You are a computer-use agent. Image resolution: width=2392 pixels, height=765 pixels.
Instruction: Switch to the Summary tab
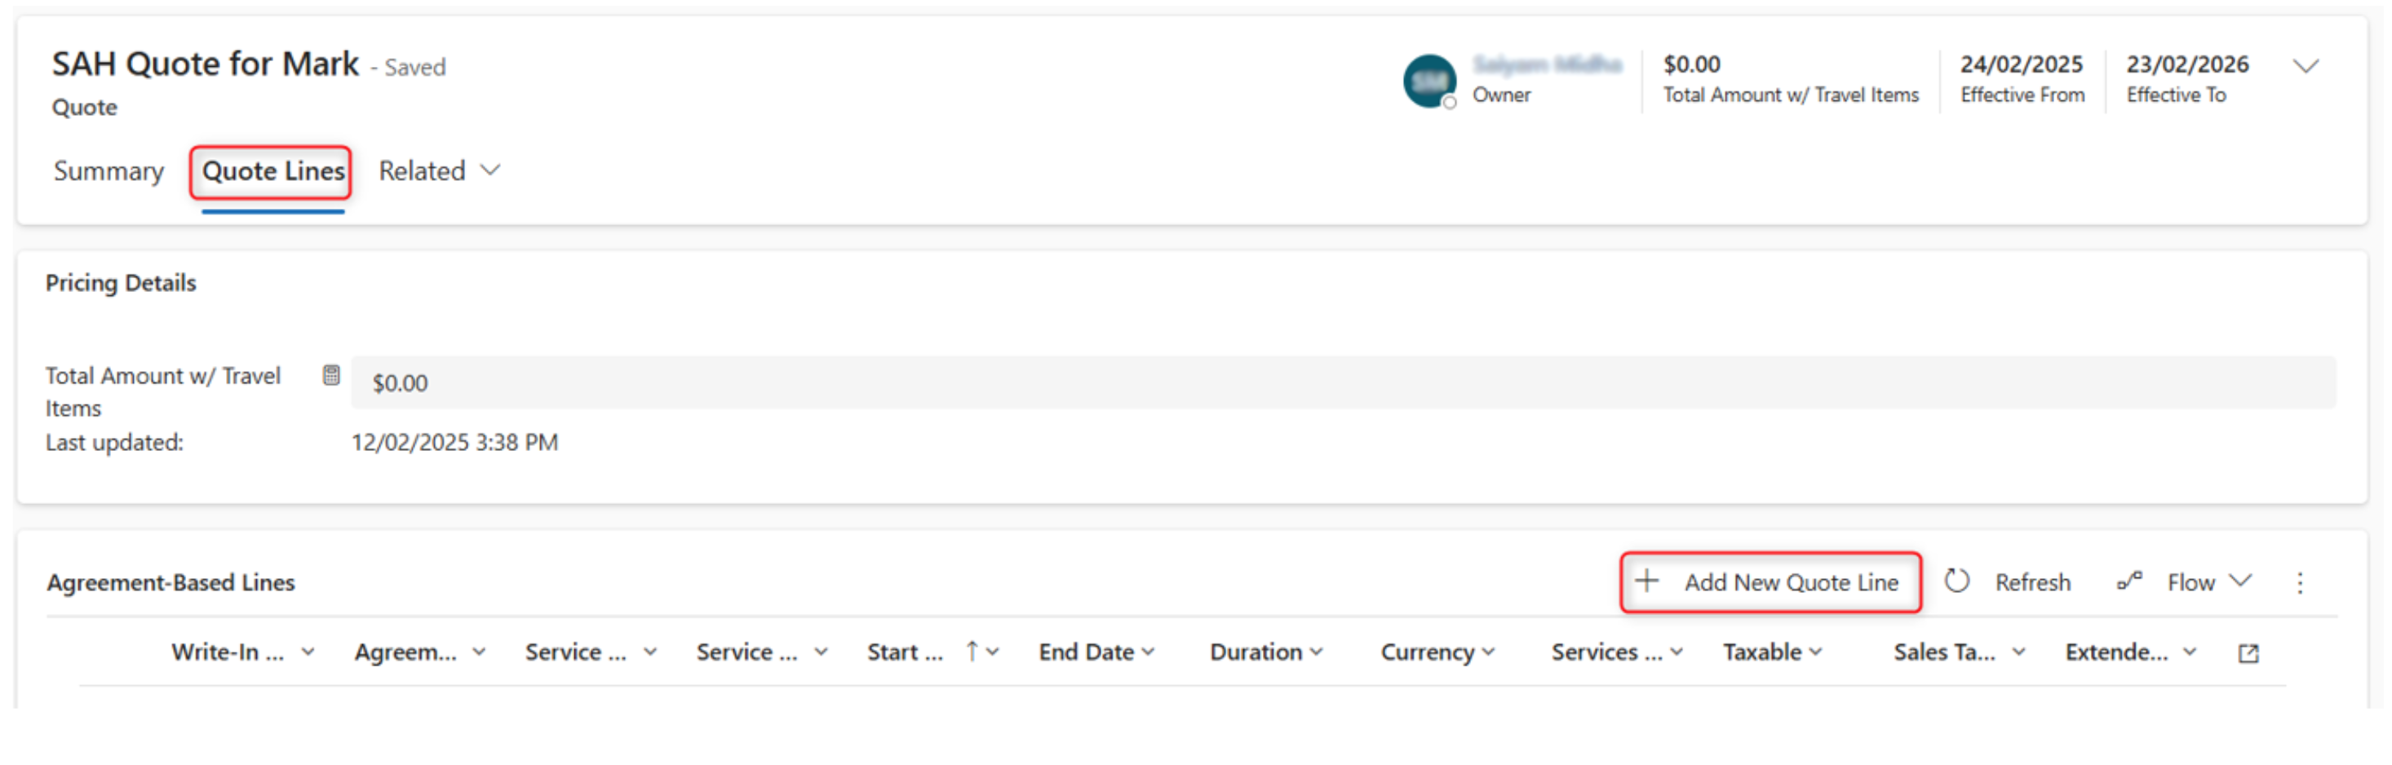109,170
